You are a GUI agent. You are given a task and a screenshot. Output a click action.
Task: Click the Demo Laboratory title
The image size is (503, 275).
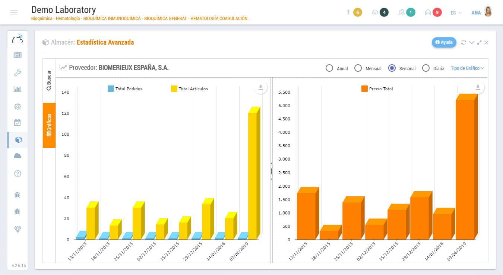click(x=63, y=10)
